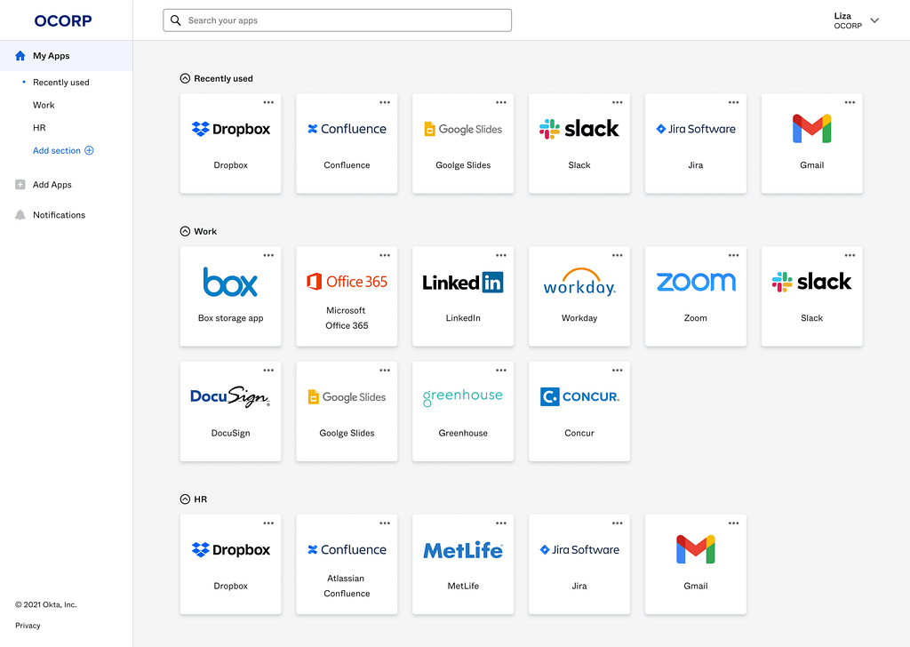This screenshot has height=647, width=910.
Task: Open the Zoom app
Action: click(695, 297)
